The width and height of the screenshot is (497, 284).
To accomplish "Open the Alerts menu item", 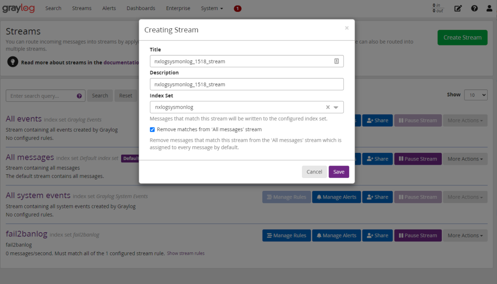I will [109, 8].
